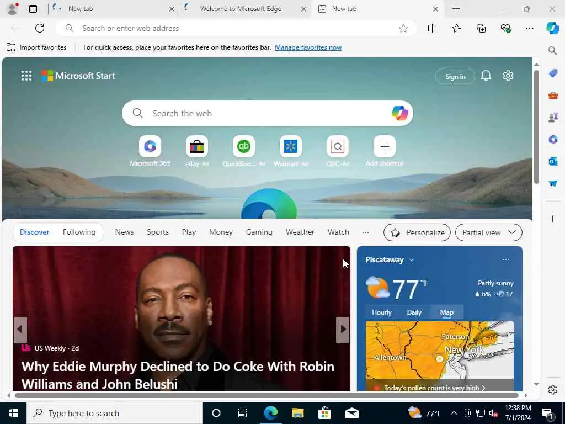Add a sidebar app with plus
This screenshot has width=565, height=424.
pos(553,219)
